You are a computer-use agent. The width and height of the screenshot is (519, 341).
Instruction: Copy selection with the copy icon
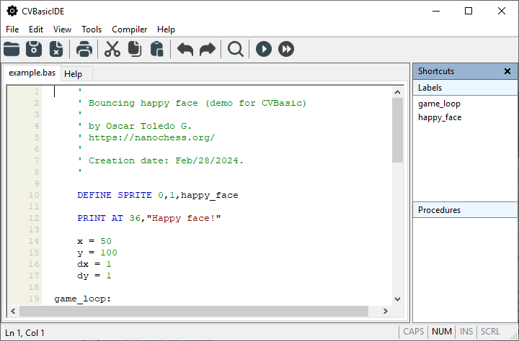coord(135,49)
